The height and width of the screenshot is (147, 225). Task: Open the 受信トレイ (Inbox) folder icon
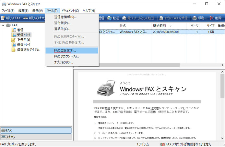[x=14, y=35]
